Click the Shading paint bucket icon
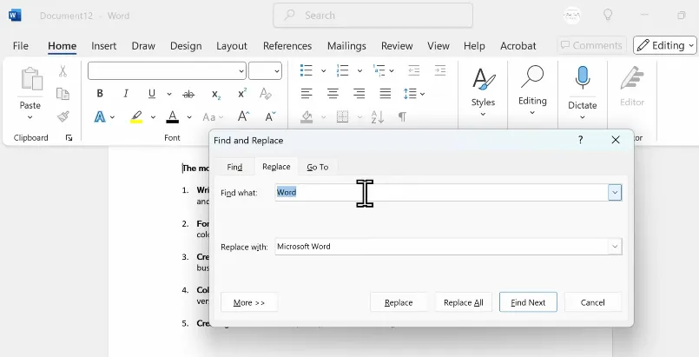The height and width of the screenshot is (357, 699). [307, 116]
